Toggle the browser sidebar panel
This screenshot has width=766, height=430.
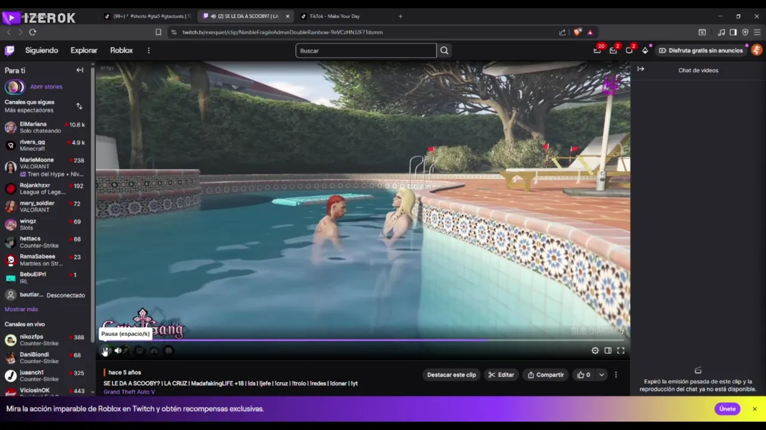point(733,32)
